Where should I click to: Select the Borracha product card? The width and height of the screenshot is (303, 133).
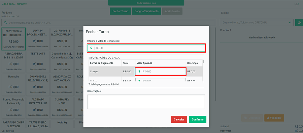[13, 84]
